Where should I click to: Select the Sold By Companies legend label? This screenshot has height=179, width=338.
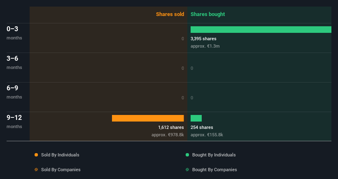(61, 170)
